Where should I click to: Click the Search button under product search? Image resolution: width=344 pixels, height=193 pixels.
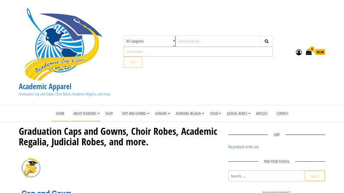[x=133, y=62]
